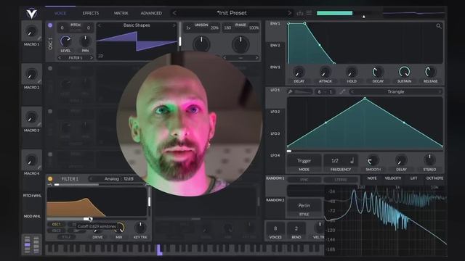Image resolution: width=465 pixels, height=261 pixels.
Task: Select the LFO 4 tab
Action: click(275, 155)
